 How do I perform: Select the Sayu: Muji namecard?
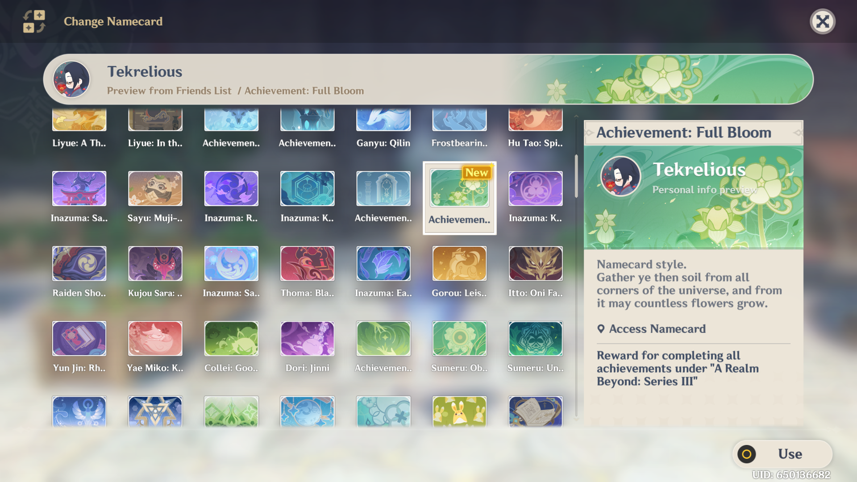coord(155,189)
